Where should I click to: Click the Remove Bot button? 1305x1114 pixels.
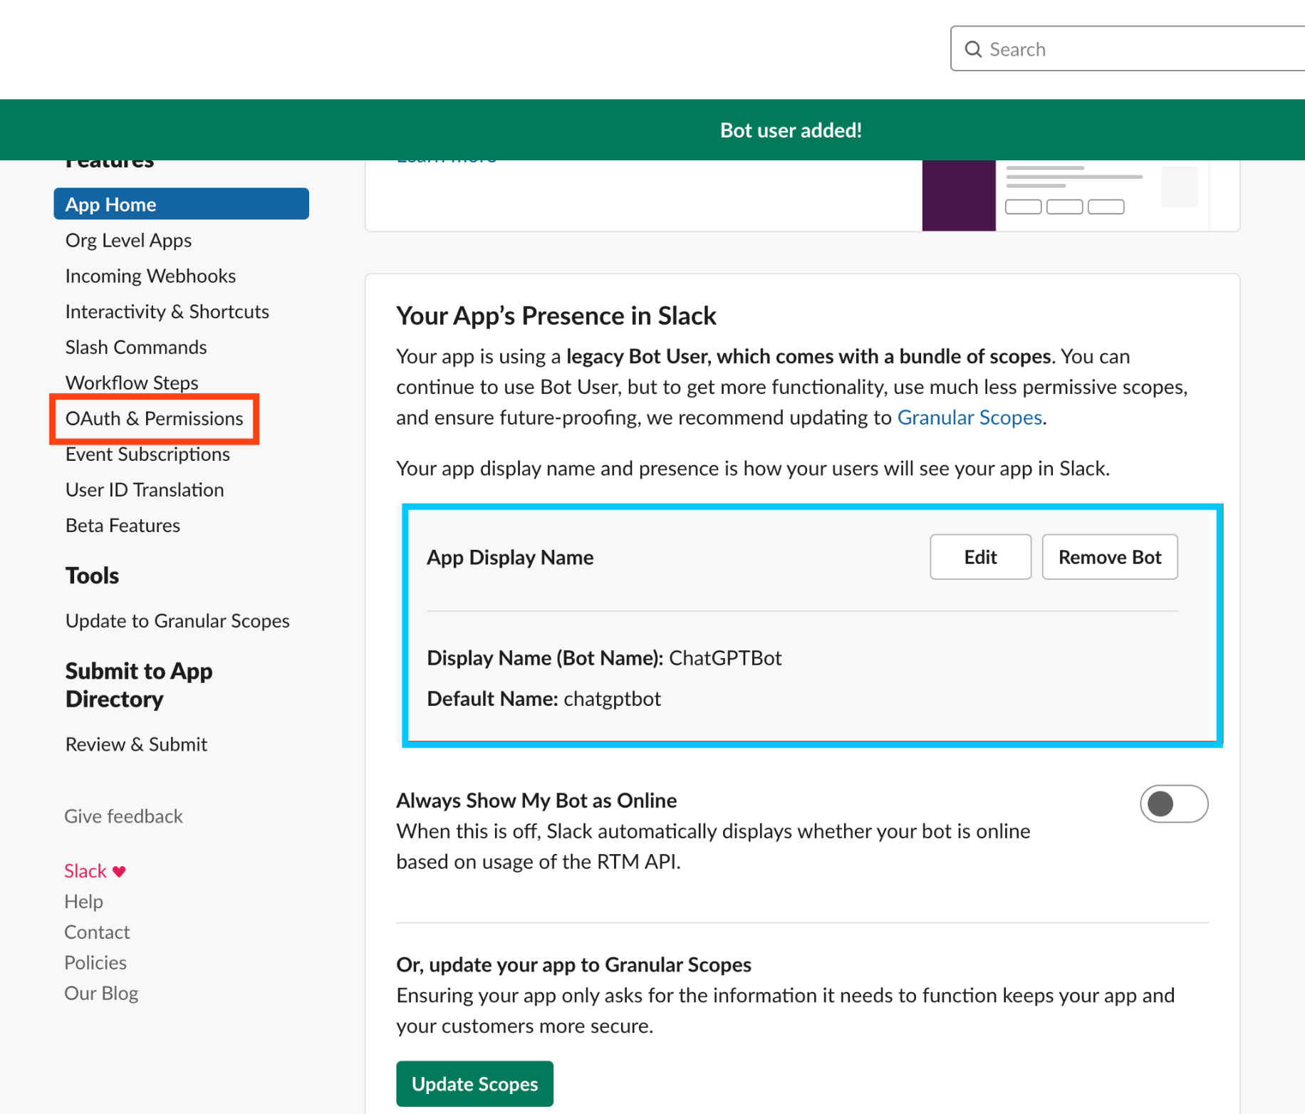point(1109,557)
